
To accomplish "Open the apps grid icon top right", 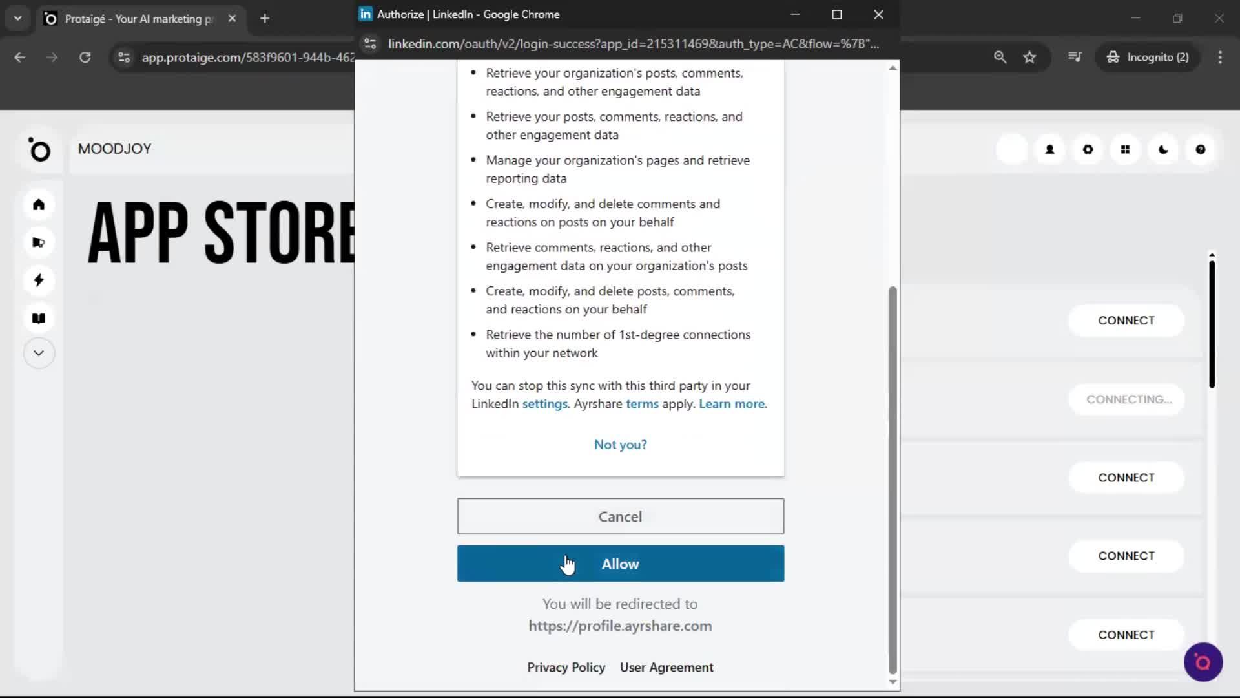I will [1126, 149].
